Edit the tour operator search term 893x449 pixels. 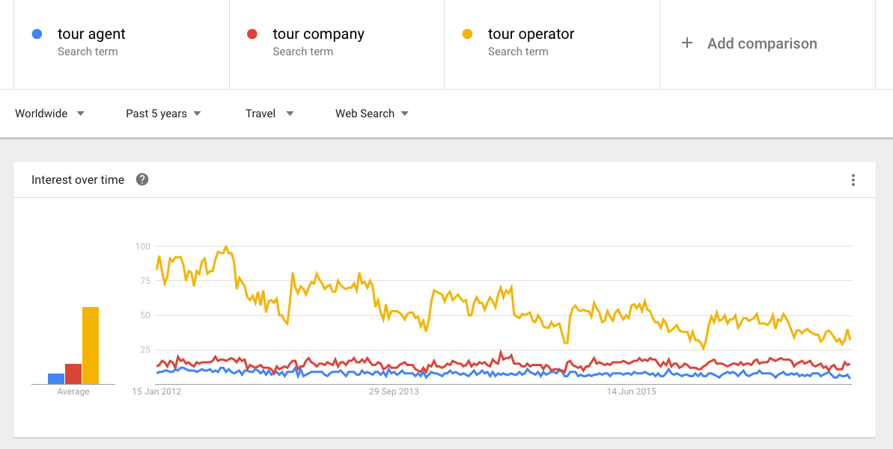point(531,34)
